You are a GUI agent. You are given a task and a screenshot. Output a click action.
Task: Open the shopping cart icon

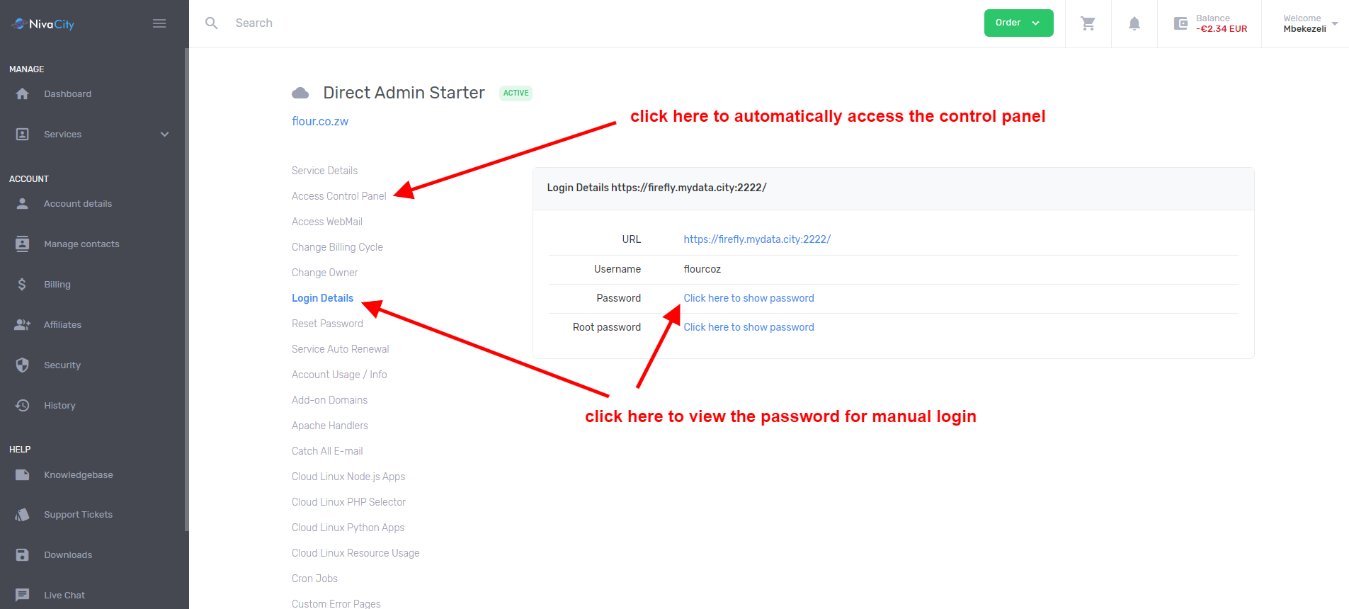tap(1088, 23)
